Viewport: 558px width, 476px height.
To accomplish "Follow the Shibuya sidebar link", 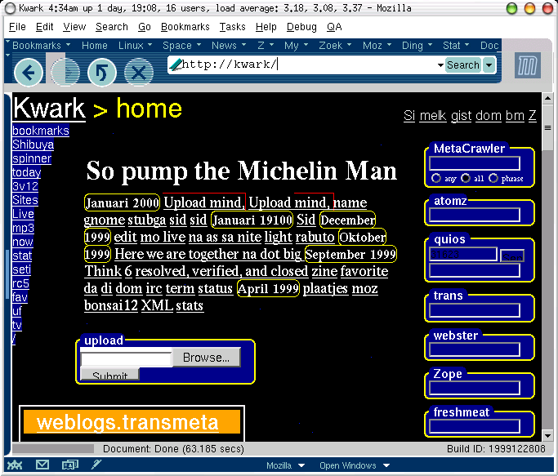I will (x=33, y=145).
